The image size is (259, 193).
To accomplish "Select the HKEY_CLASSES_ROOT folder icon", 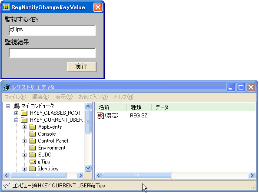I will (x=24, y=113).
